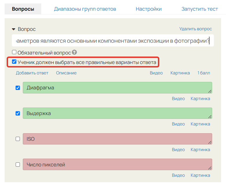226x186 pixels.
Task: Add Видео to the ISO answer
Action: tap(178, 150)
